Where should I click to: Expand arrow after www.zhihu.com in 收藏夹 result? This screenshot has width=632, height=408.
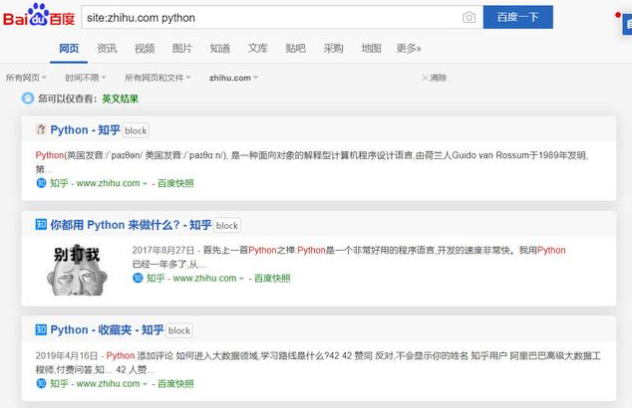coord(145,384)
